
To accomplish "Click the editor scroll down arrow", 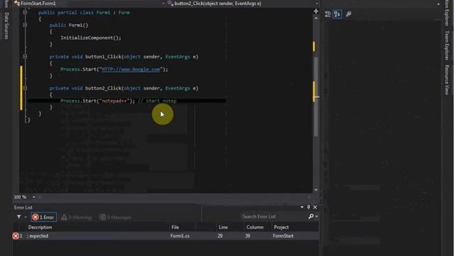I will 316,190.
